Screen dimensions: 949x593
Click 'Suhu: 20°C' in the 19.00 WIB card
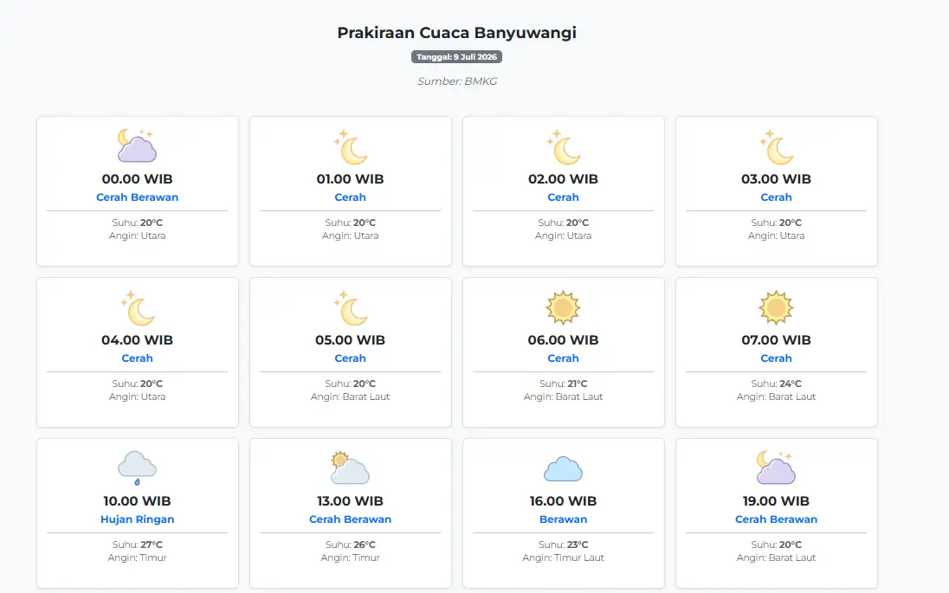[x=777, y=545]
